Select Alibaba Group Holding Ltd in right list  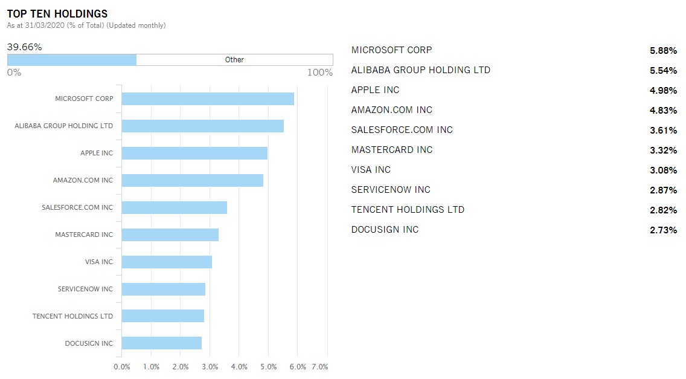coord(420,70)
